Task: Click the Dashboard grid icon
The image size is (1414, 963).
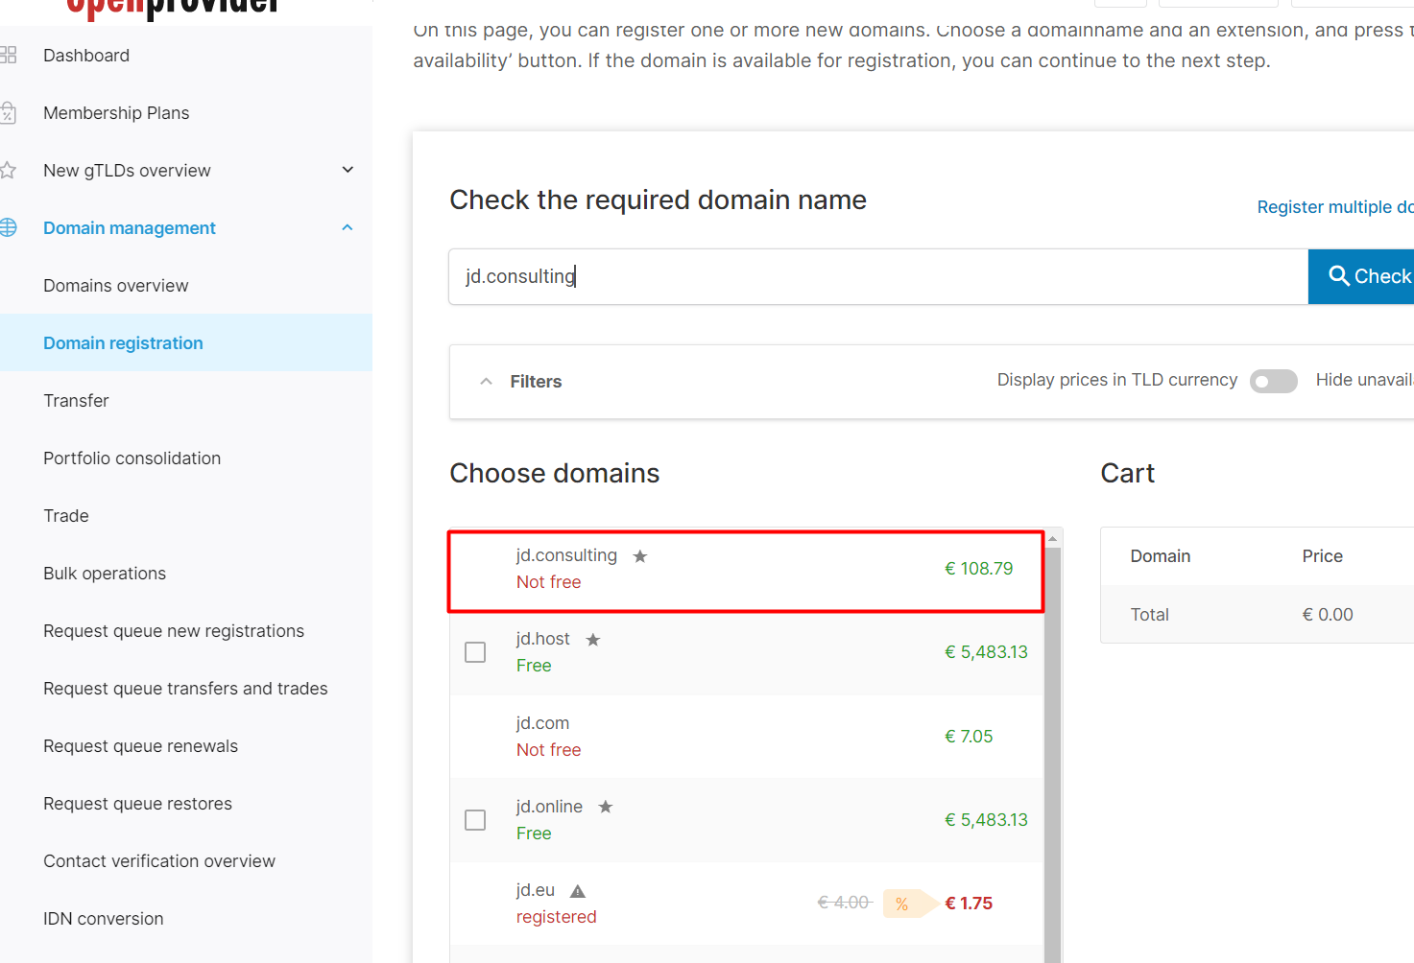Action: (10, 55)
